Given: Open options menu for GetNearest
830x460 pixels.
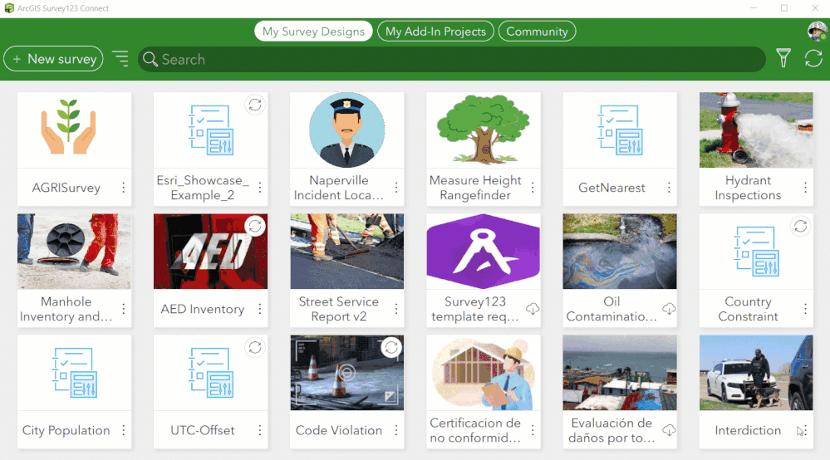Looking at the screenshot, I should coord(669,187).
